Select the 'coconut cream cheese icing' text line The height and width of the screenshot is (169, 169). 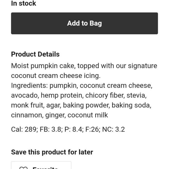click(x=56, y=76)
